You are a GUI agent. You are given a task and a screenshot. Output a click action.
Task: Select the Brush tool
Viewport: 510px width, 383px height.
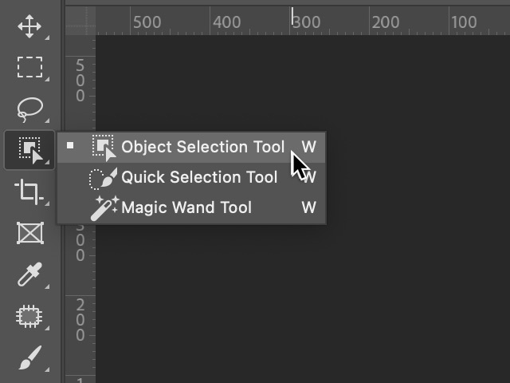point(29,357)
